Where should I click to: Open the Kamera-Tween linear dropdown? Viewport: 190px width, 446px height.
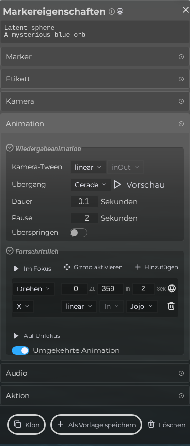[88, 167]
